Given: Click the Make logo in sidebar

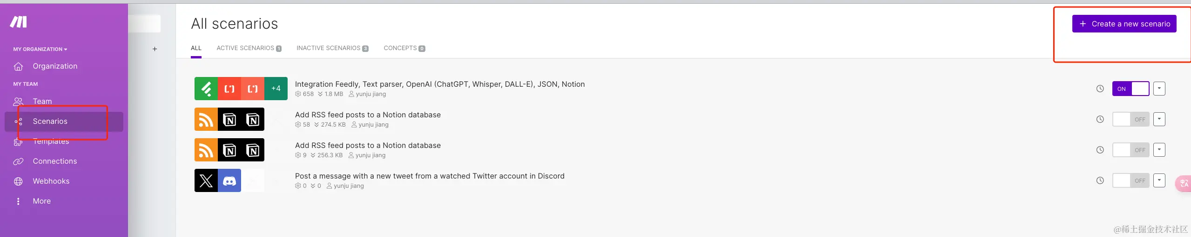Looking at the screenshot, I should [19, 22].
